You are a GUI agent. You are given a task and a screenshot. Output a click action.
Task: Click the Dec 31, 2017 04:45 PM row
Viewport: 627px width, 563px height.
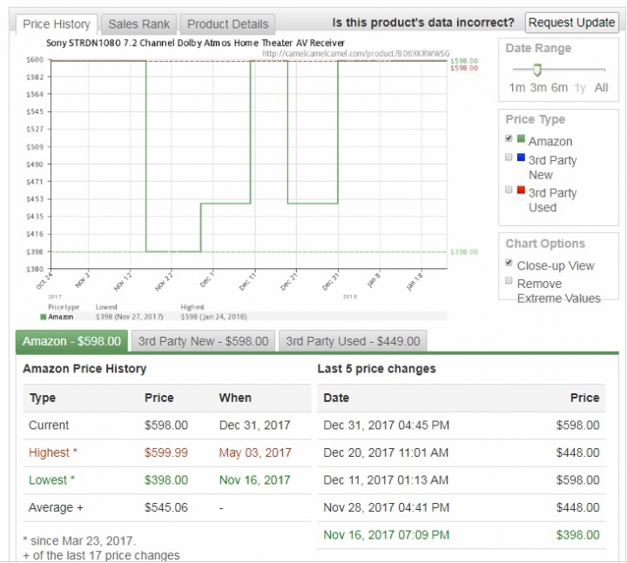(462, 426)
